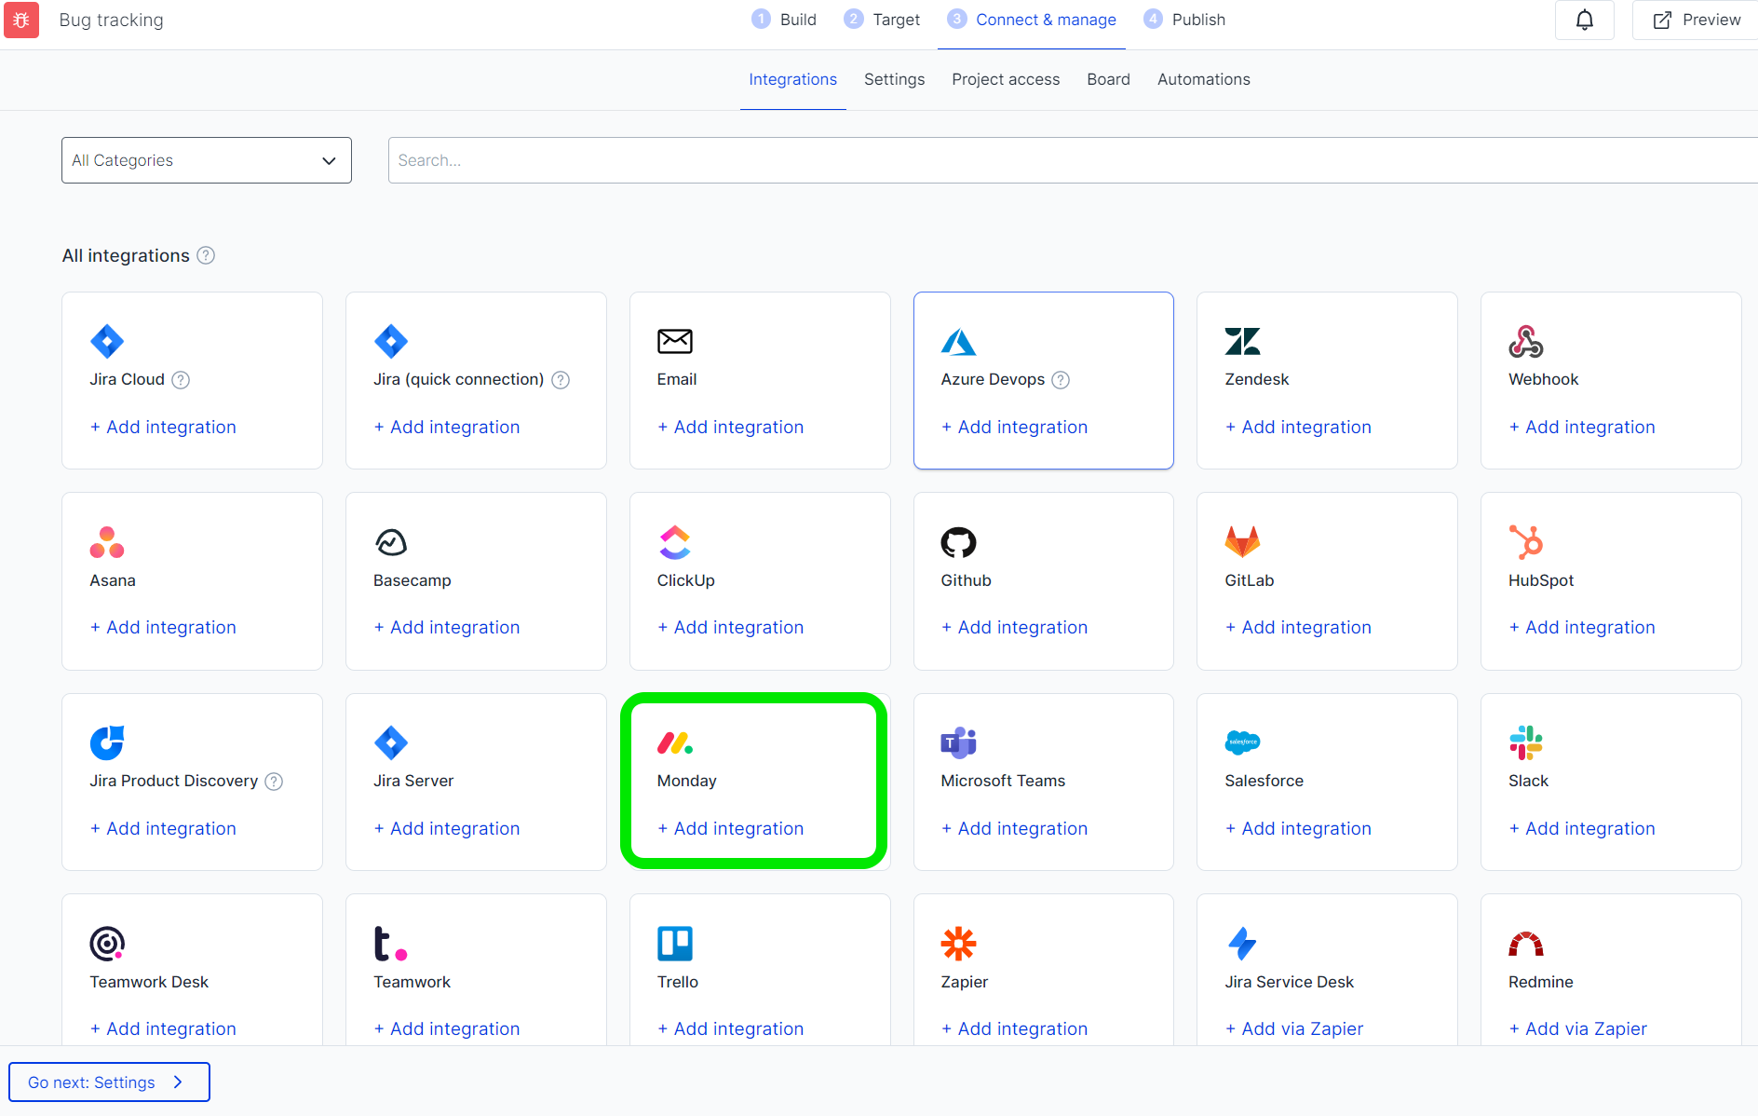This screenshot has width=1758, height=1116.
Task: Show help tooltip for Jira quick connection
Action: (561, 380)
